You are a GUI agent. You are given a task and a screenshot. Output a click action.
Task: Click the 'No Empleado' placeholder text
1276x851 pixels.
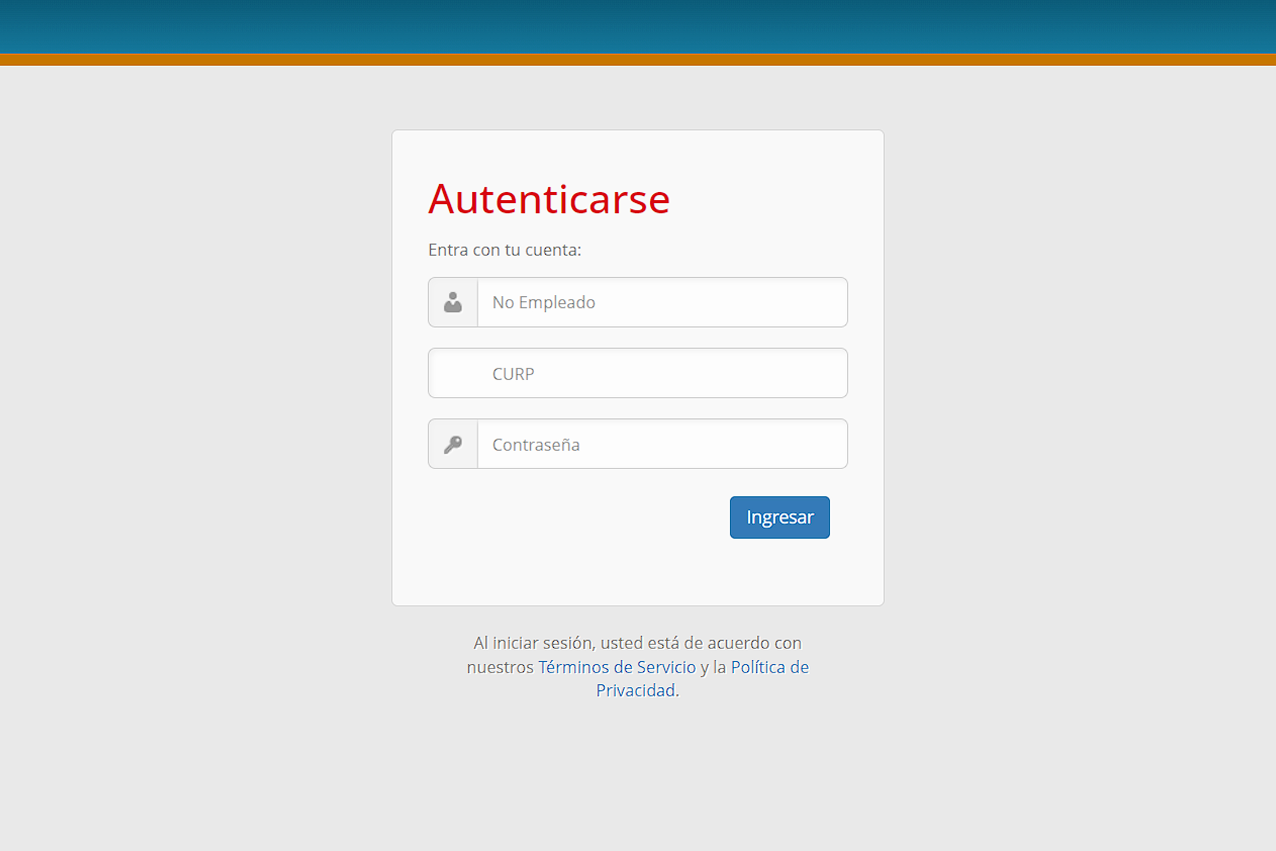[544, 302]
